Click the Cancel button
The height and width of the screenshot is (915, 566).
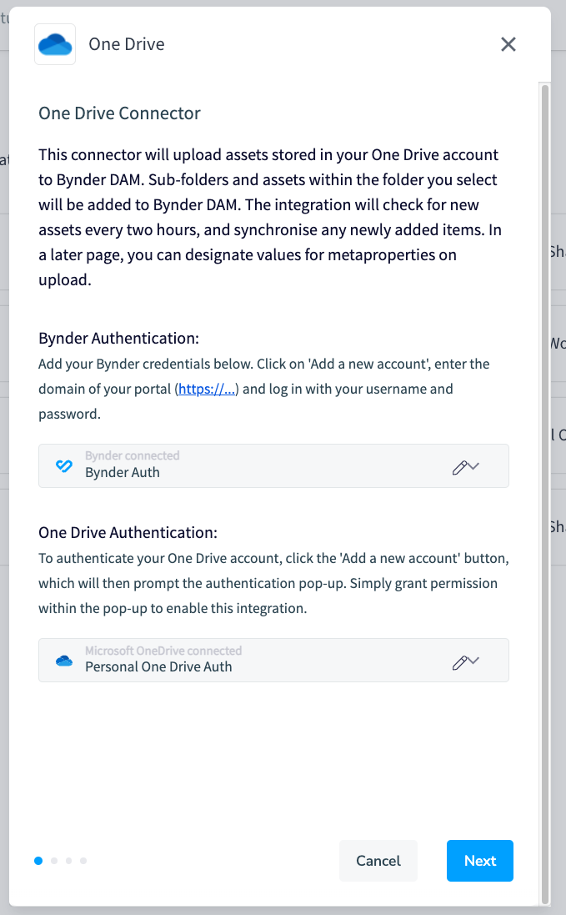[378, 861]
